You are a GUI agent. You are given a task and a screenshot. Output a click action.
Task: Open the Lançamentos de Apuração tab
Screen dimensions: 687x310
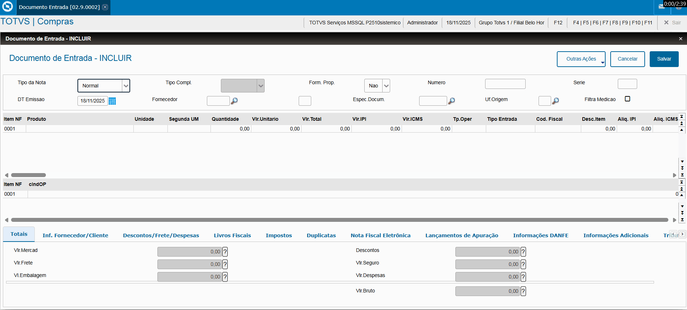[462, 235]
